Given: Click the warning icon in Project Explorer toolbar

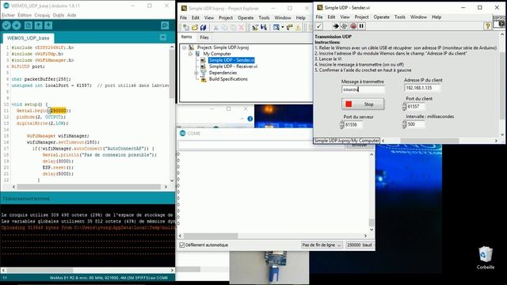Looking at the screenshot, I should [298, 28].
